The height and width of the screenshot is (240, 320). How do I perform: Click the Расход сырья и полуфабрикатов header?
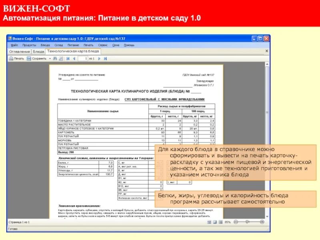point(182,106)
